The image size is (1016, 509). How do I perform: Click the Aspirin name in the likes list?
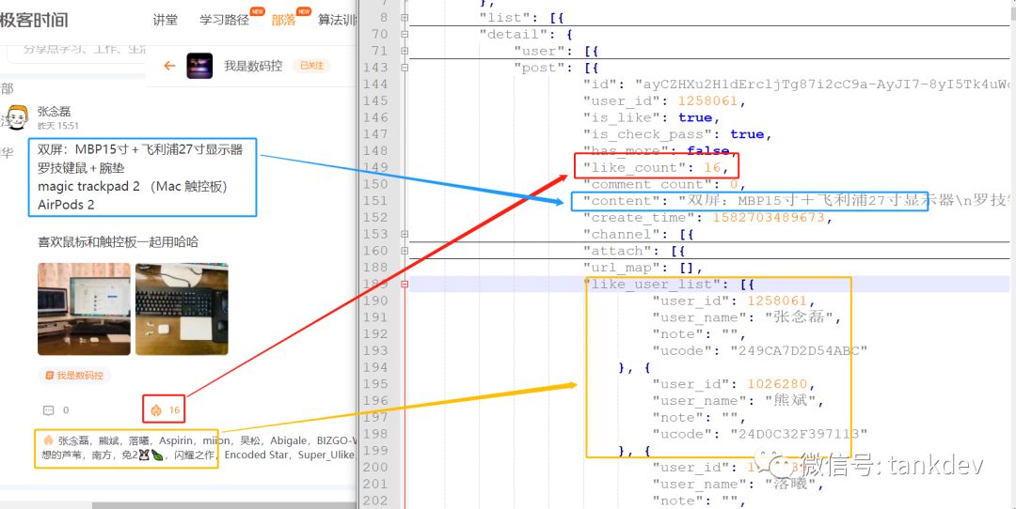coord(176,440)
